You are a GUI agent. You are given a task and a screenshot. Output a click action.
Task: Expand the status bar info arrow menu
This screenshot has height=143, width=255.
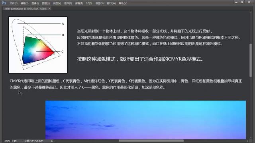coord(52,141)
